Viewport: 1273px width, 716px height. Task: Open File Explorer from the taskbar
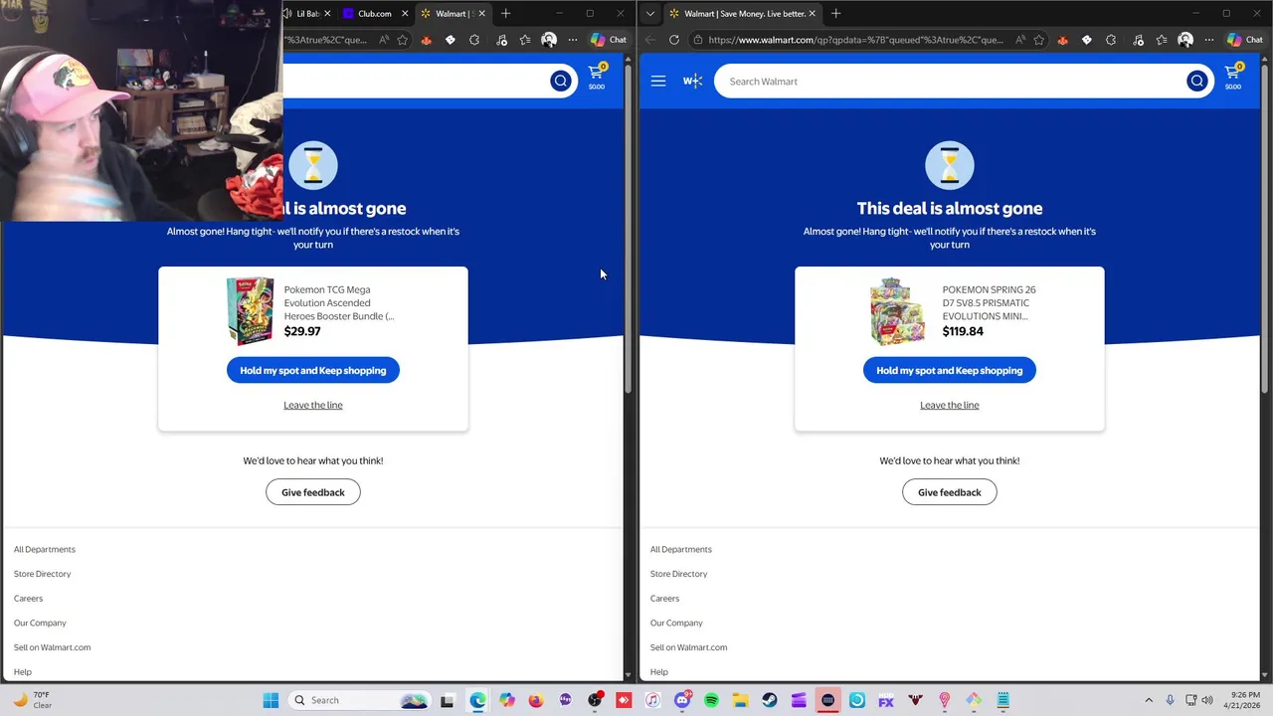point(740,700)
